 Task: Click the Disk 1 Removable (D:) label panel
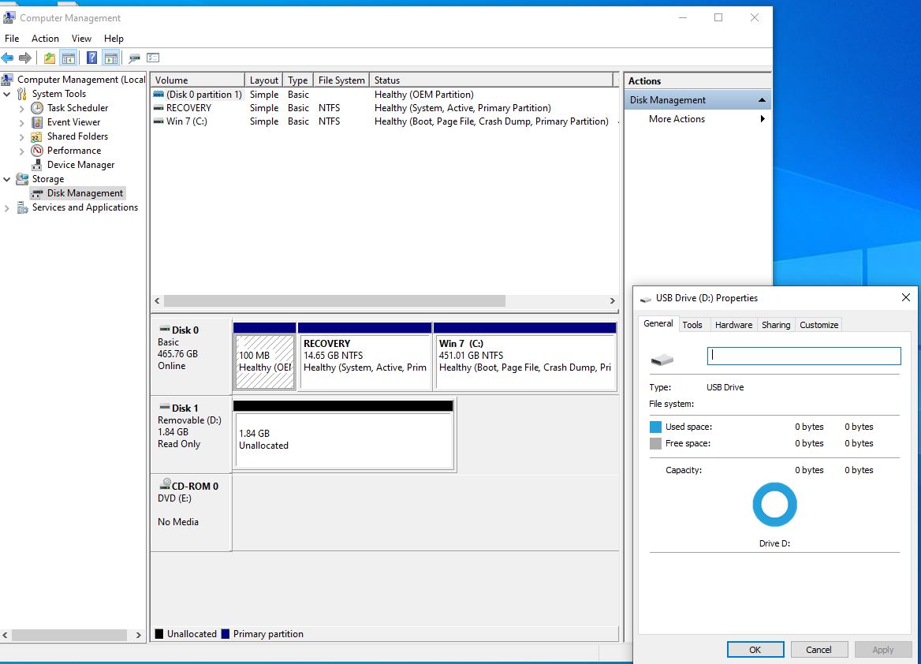click(x=191, y=435)
